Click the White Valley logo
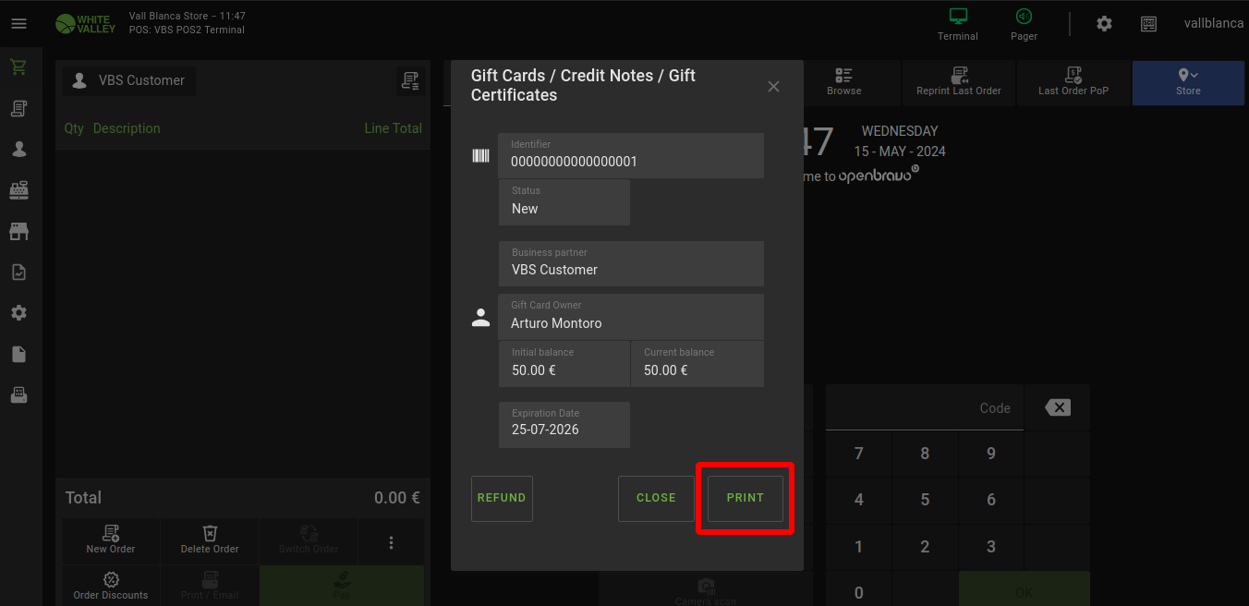 pyautogui.click(x=85, y=24)
